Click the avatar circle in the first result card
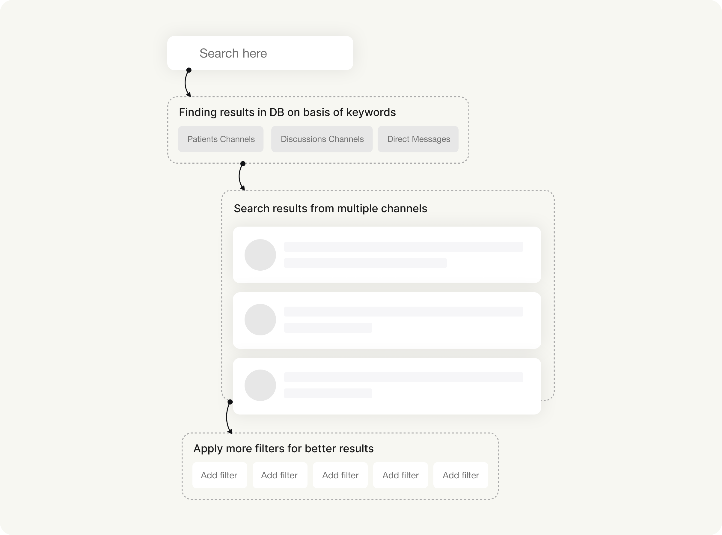This screenshot has height=535, width=722. coord(260,255)
